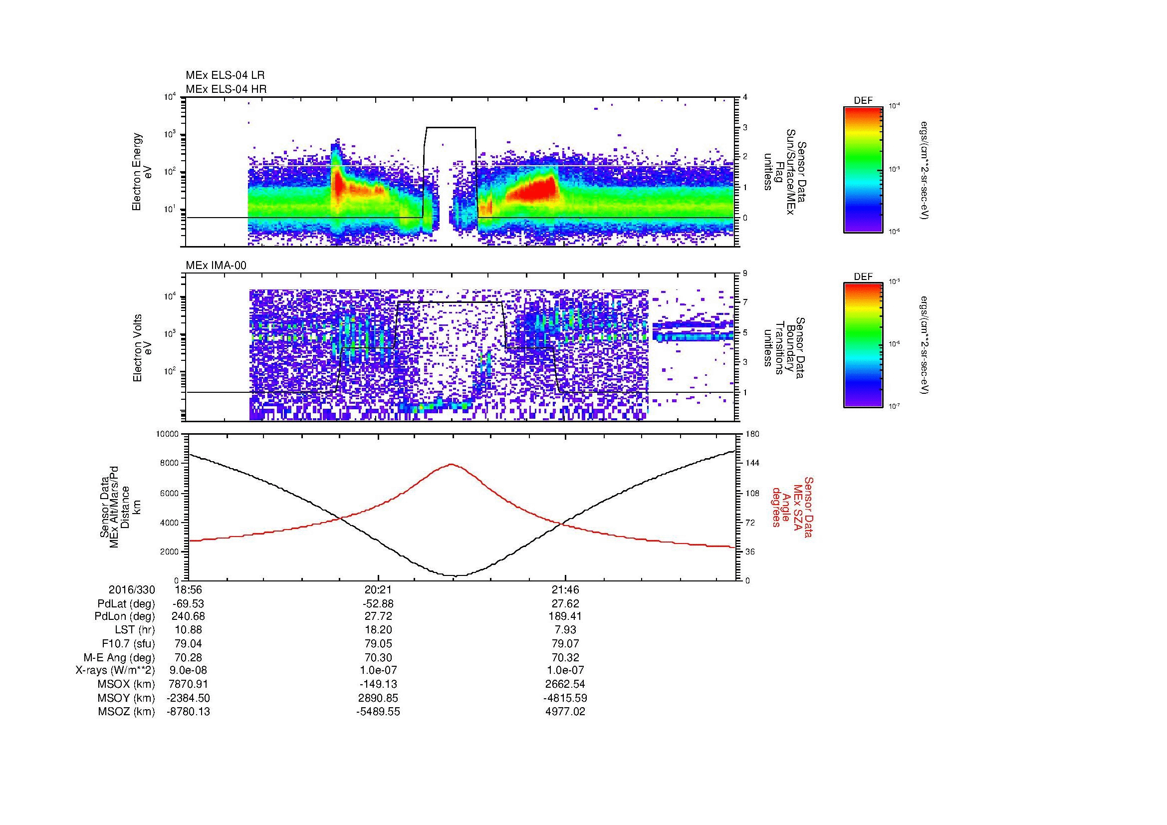Select the LST value '7.93'
Image resolution: width=1167 pixels, height=825 pixels.
coord(565,630)
